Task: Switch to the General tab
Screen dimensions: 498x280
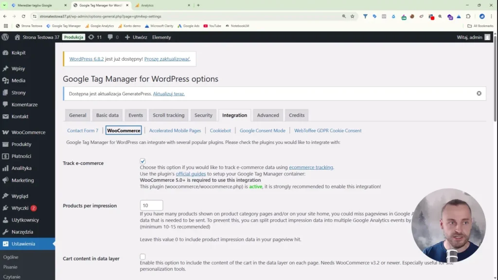Action: tap(77, 115)
